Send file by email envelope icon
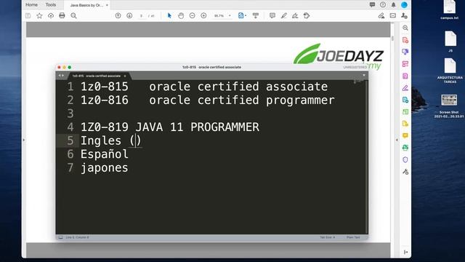The image size is (465, 262). (x=393, y=16)
